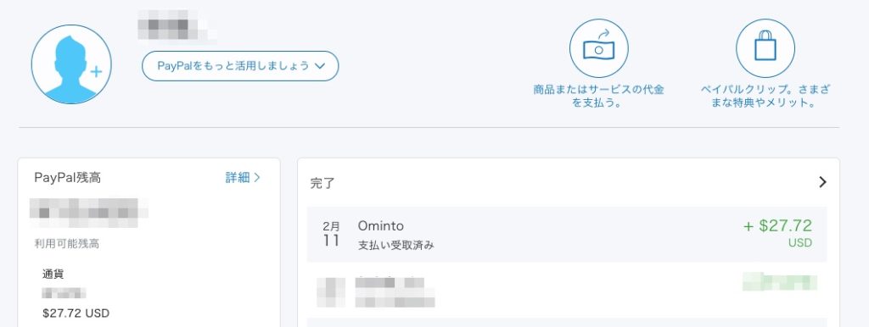Click the ペイパルクリップ benefits text link
The height and width of the screenshot is (327, 869).
click(765, 97)
